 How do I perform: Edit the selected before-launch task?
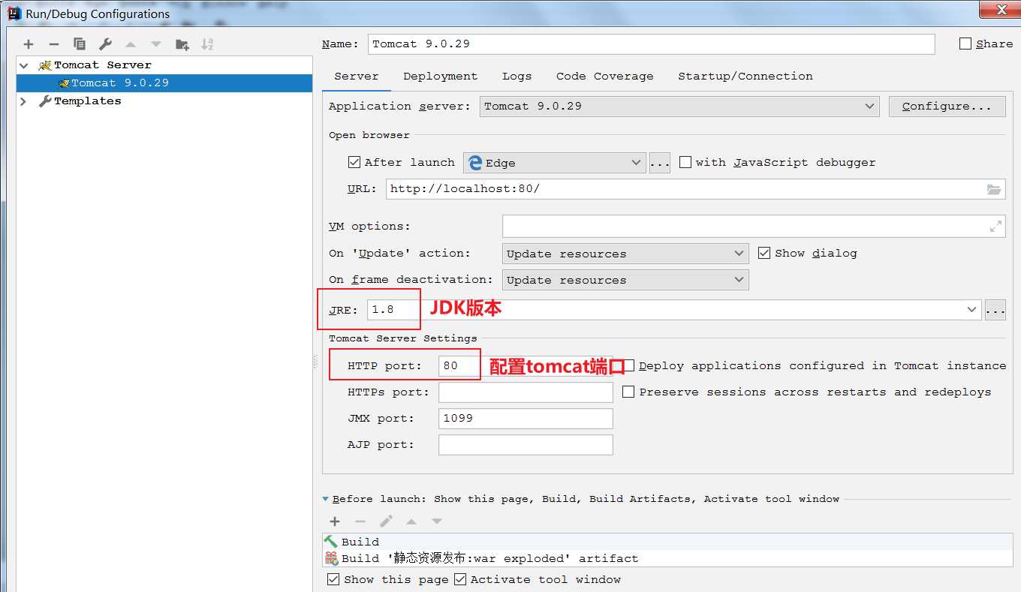[386, 521]
